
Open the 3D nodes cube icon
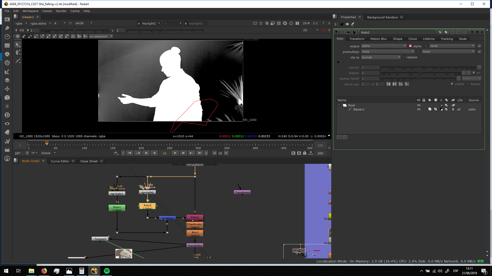[x=7, y=98]
